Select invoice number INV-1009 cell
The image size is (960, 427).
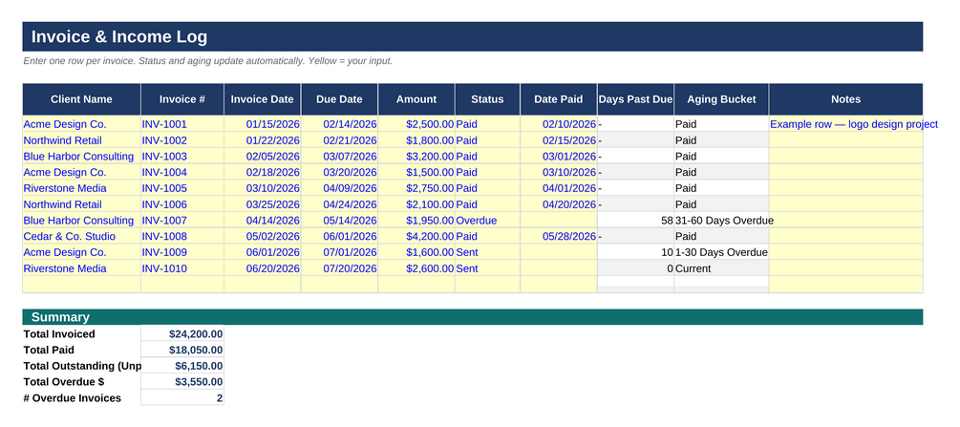[x=181, y=252]
